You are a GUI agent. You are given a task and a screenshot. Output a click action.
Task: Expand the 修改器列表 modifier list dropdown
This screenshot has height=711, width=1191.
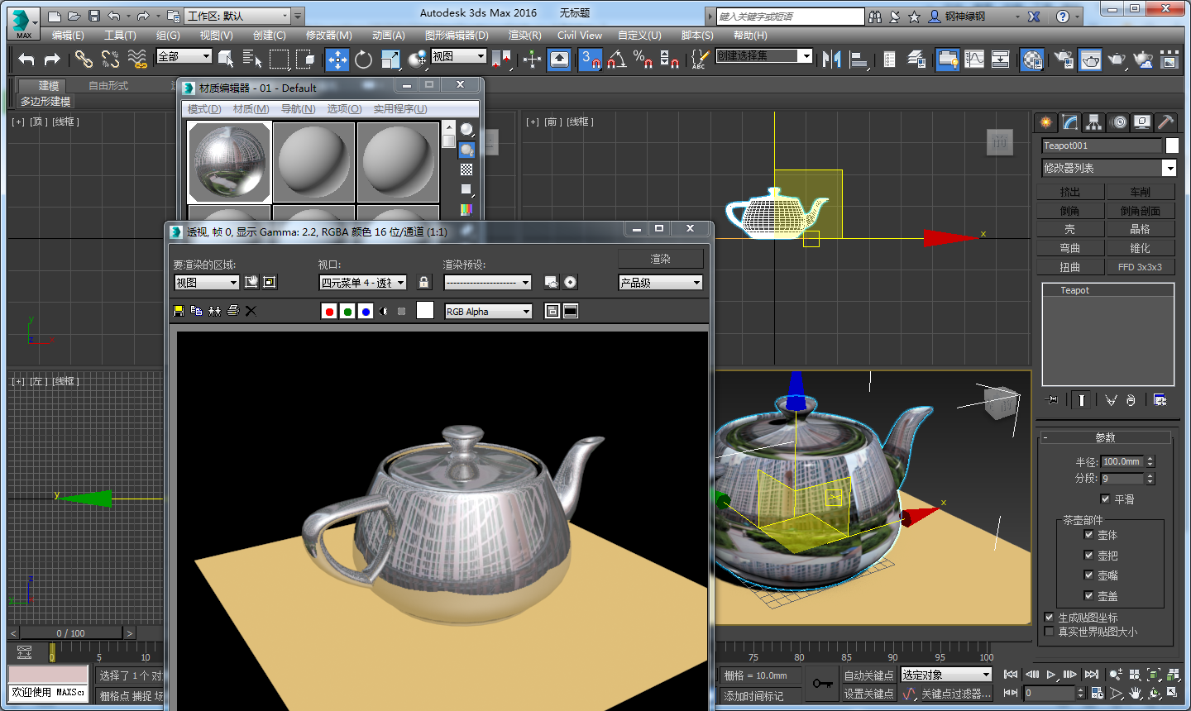(1169, 168)
